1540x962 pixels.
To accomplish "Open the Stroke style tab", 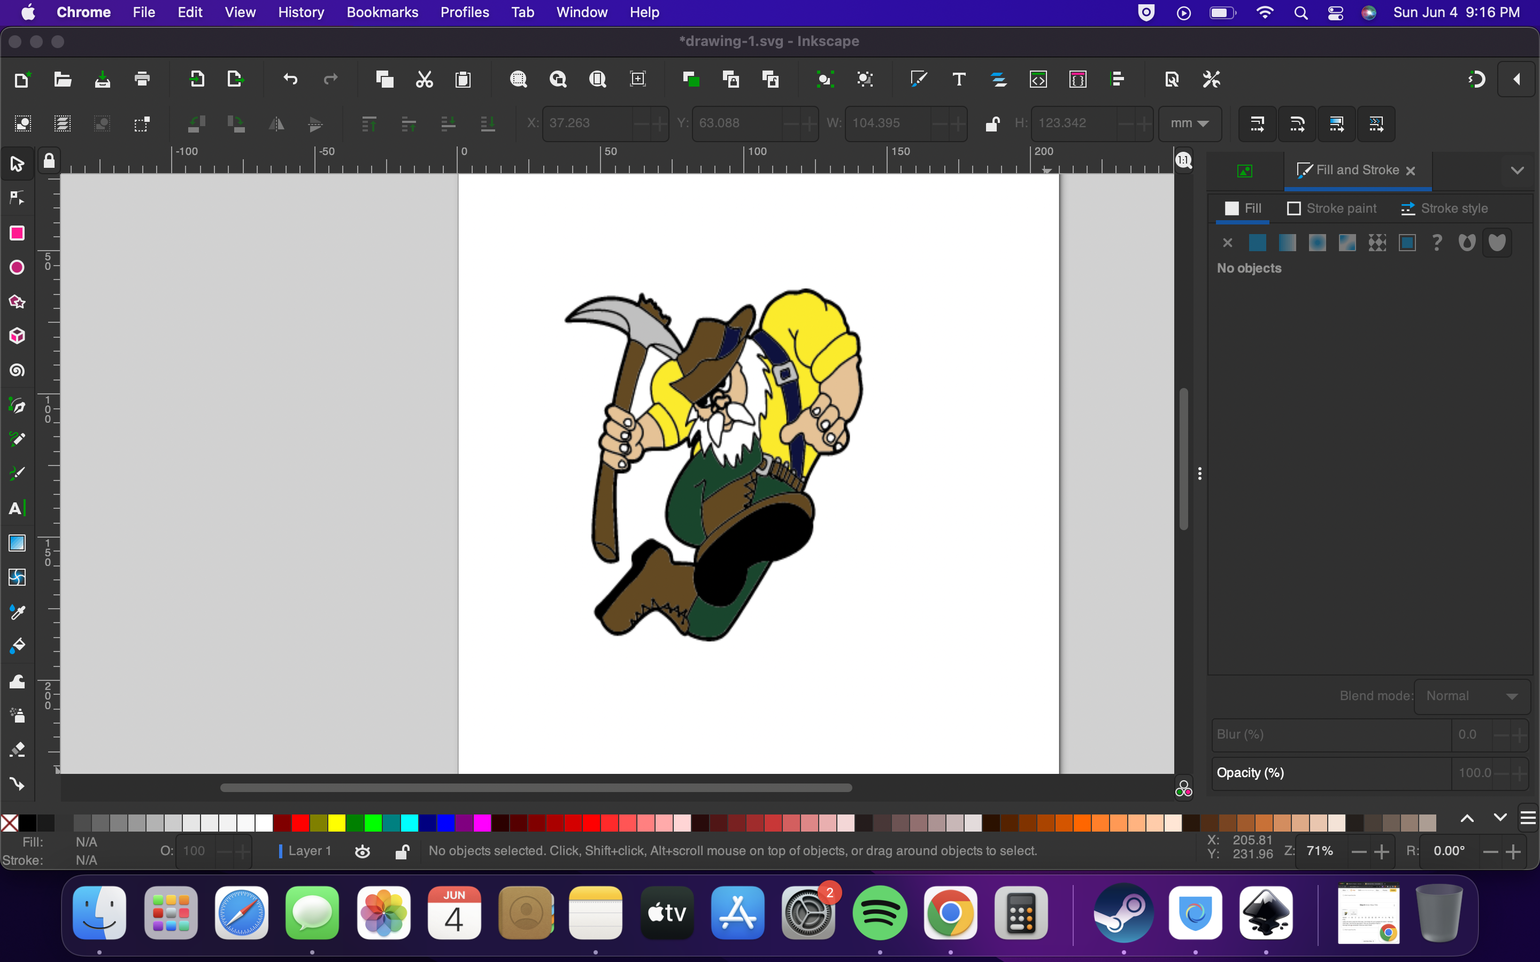I will pos(1444,208).
